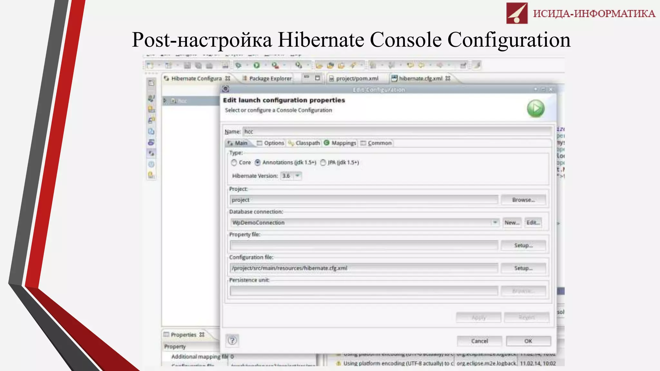Switch to the Mappings tab
The image size is (660, 371).
[x=340, y=143]
